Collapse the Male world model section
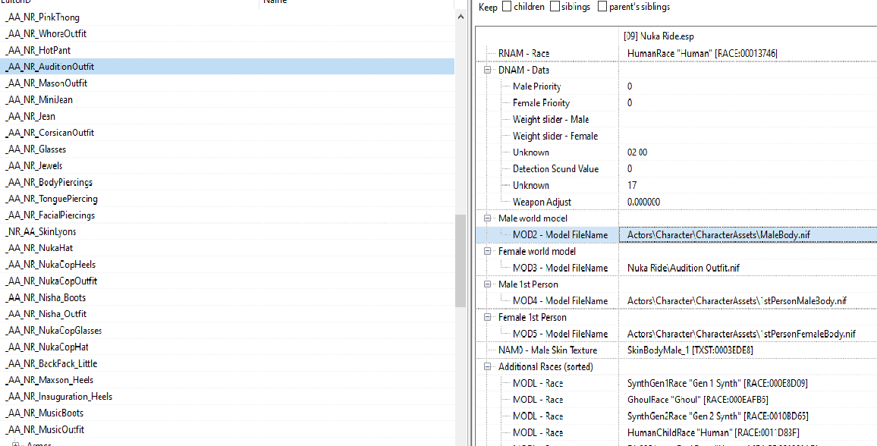Screen dimensions: 877x446 (x=487, y=218)
